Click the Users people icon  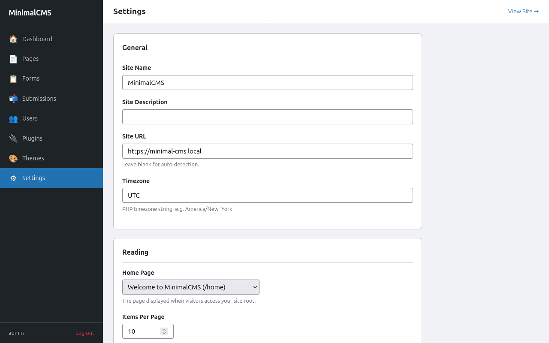click(13, 118)
